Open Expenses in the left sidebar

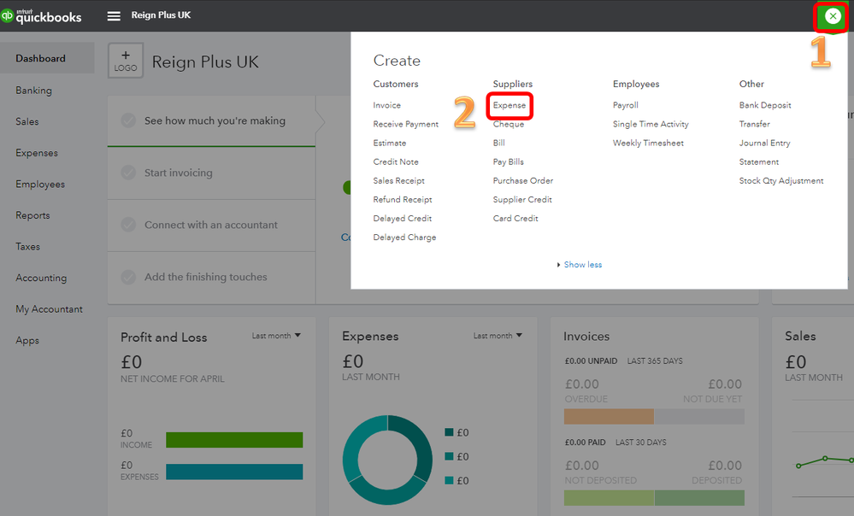(37, 153)
